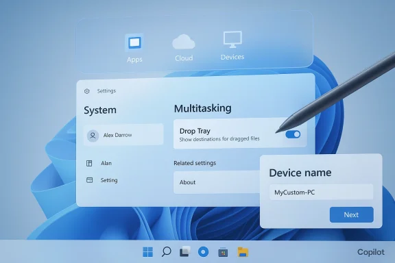Click the Related settings label
The height and width of the screenshot is (263, 395).
pyautogui.click(x=195, y=163)
